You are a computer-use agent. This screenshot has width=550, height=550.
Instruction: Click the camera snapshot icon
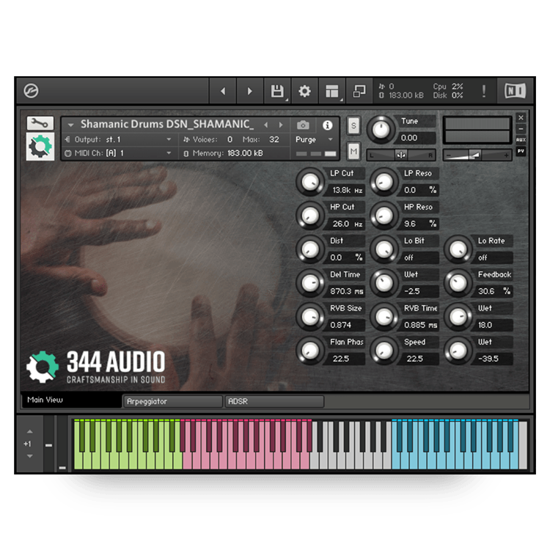tap(303, 125)
